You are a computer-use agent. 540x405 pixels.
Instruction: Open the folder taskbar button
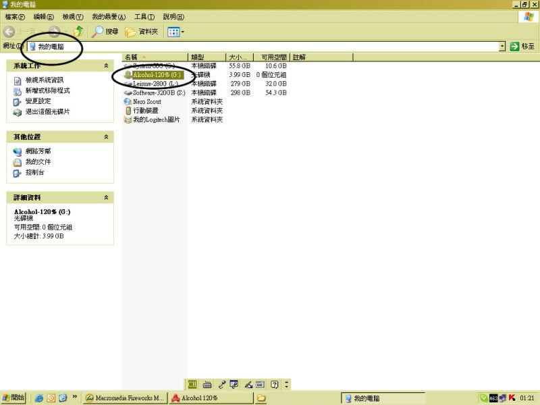tap(261, 398)
